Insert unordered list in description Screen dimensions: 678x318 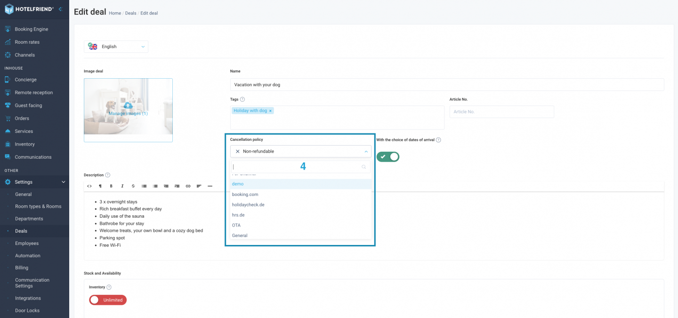(x=144, y=186)
